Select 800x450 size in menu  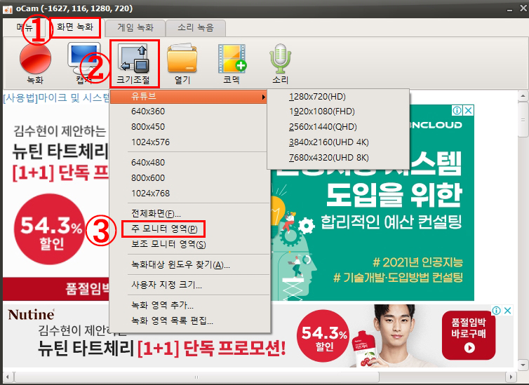pyautogui.click(x=189, y=127)
